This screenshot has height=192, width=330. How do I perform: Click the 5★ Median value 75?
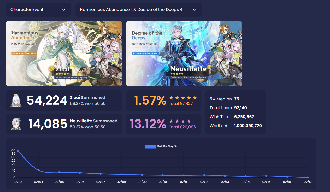point(237,99)
